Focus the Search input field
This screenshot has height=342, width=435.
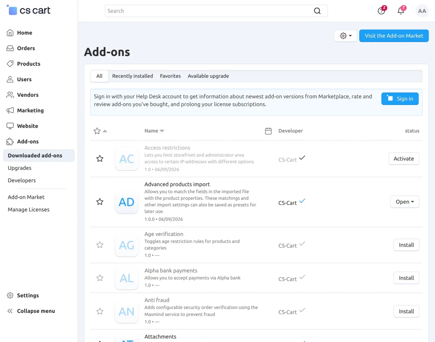point(216,11)
